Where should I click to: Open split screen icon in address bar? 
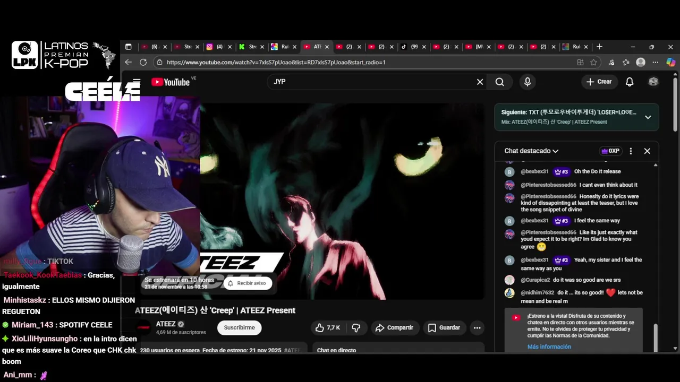click(x=580, y=62)
